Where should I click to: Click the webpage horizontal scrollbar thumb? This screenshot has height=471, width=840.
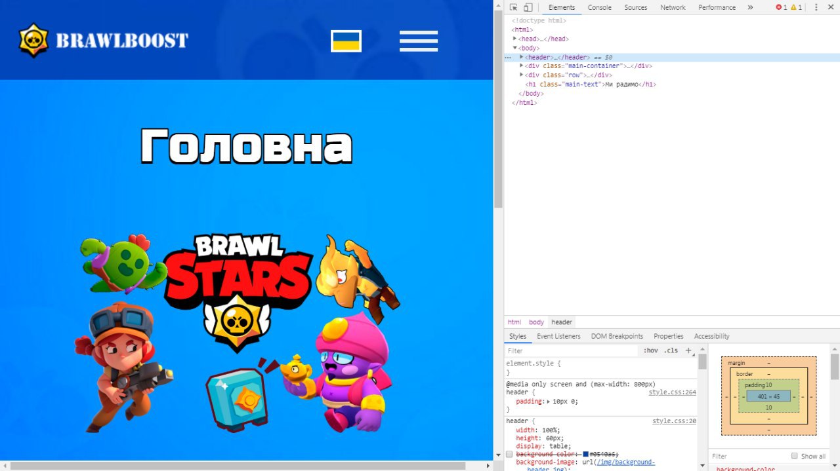[x=238, y=466]
